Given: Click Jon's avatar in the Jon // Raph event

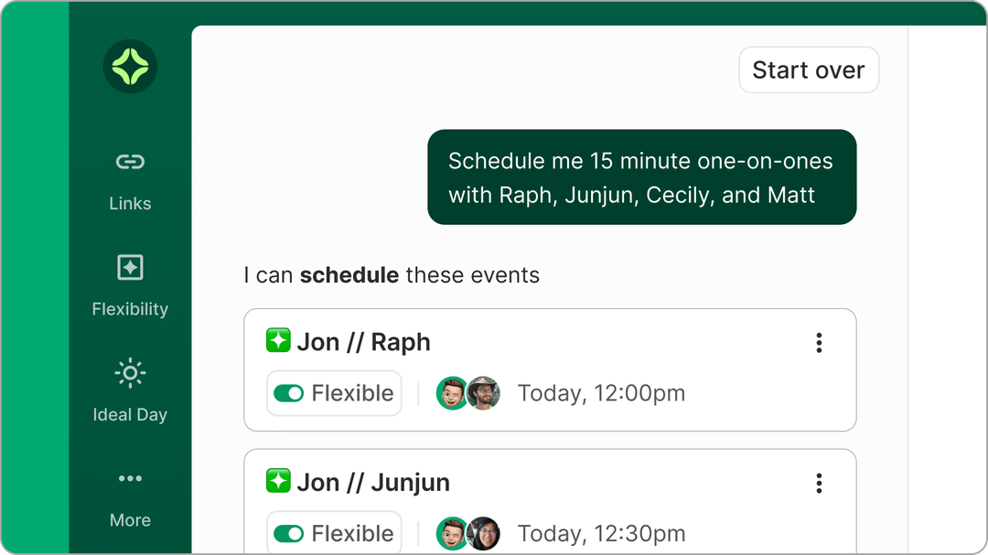Looking at the screenshot, I should (x=451, y=393).
